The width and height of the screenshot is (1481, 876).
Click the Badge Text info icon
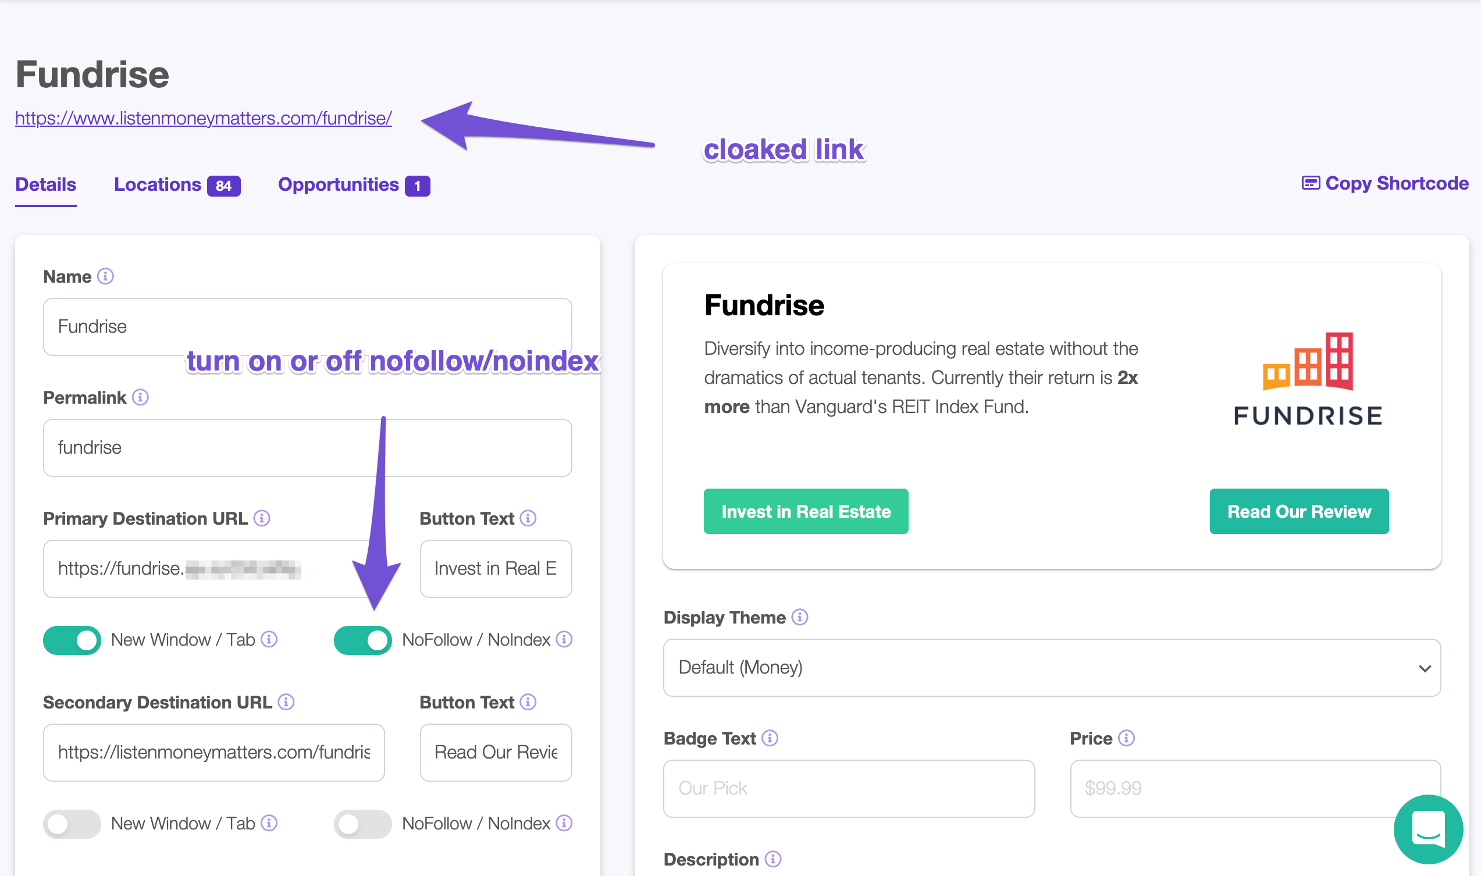(x=770, y=739)
